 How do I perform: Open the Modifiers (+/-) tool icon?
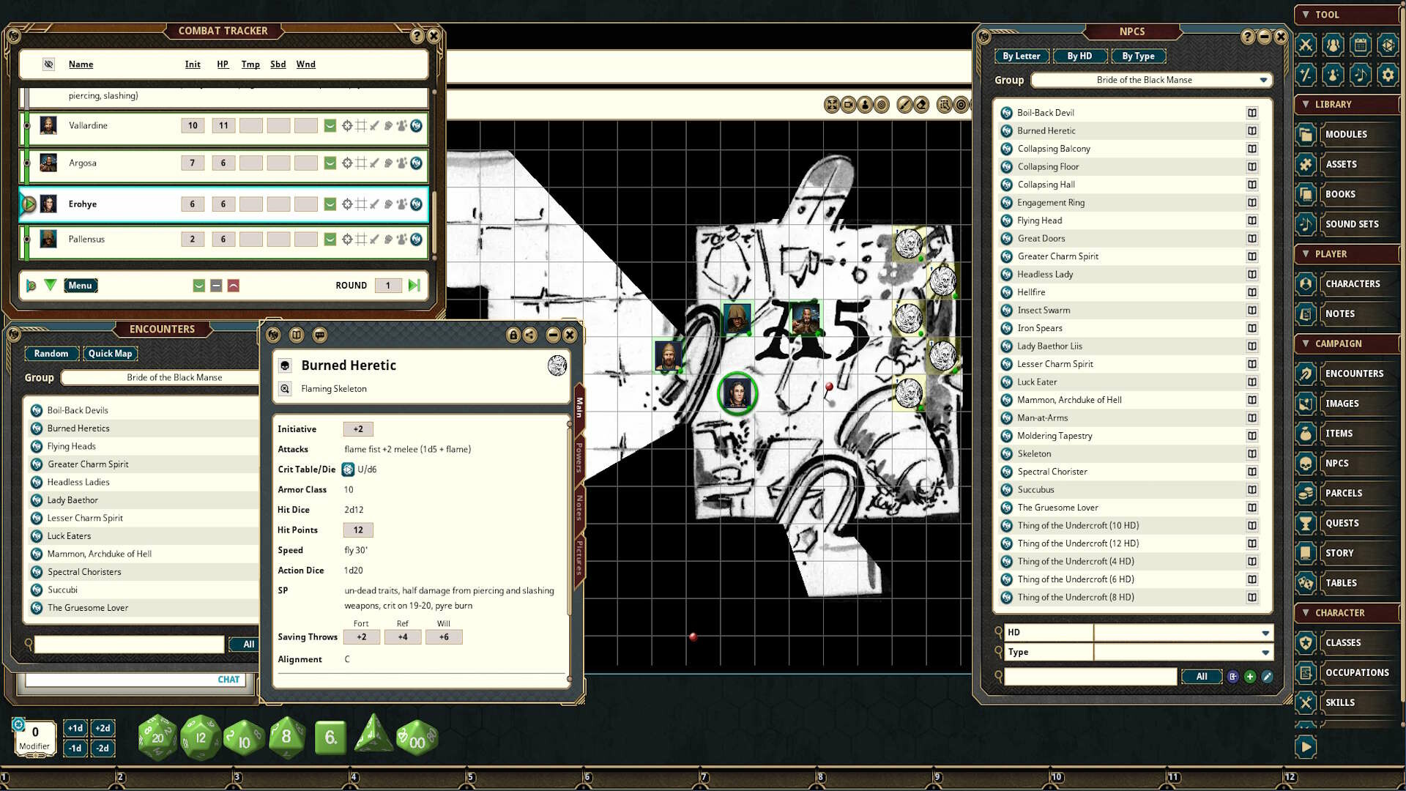tap(1306, 74)
